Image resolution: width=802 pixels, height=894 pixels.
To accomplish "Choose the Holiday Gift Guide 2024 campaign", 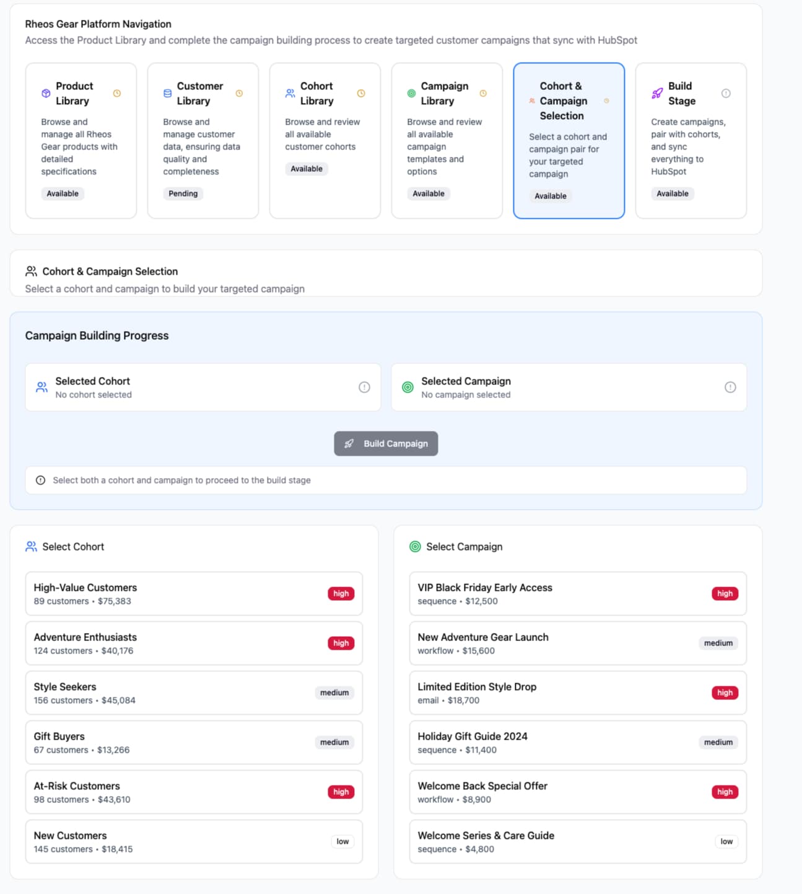I will tap(577, 742).
